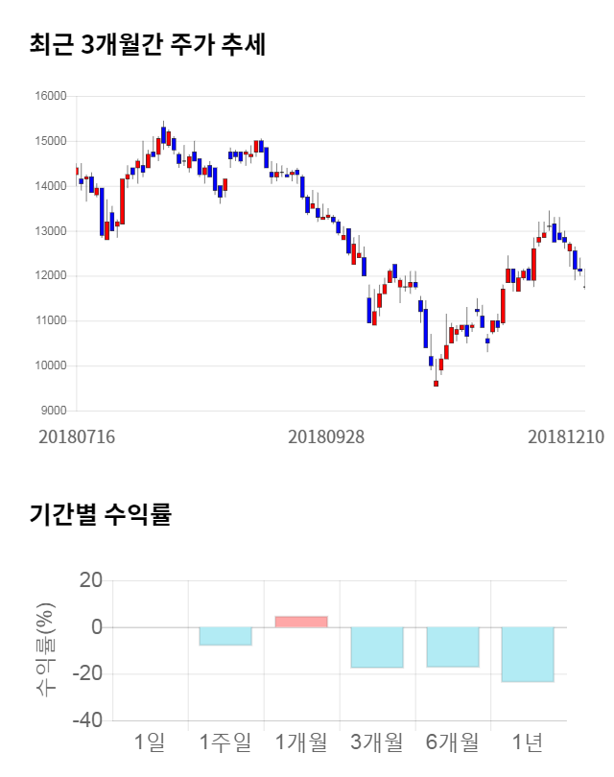
Task: Select the 20180716 date label
Action: pos(77,436)
